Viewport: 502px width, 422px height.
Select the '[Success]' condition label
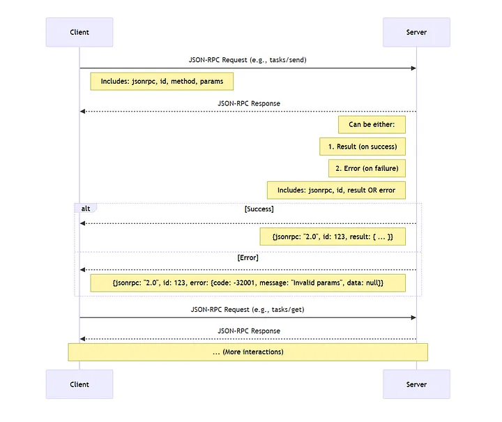259,209
